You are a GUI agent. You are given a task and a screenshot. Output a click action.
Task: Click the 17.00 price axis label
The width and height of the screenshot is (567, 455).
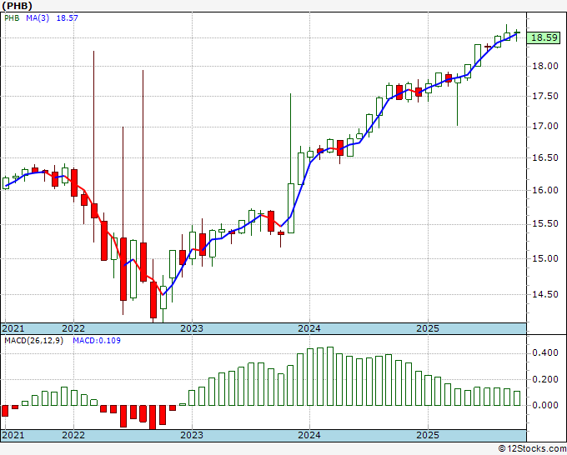pos(545,127)
